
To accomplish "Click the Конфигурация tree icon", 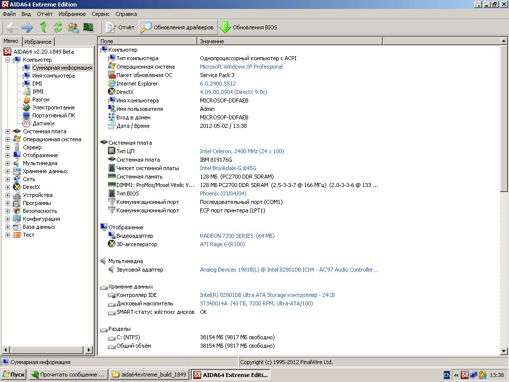I will pyautogui.click(x=17, y=219).
